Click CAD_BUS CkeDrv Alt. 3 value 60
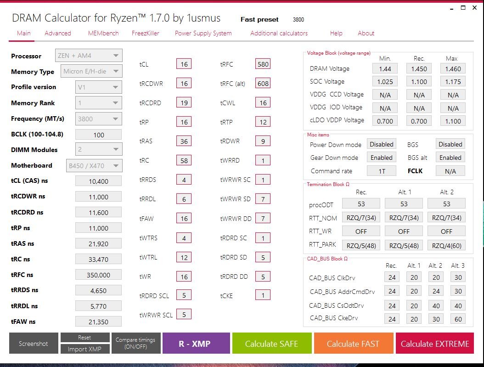The height and width of the screenshot is (367, 484). click(458, 319)
